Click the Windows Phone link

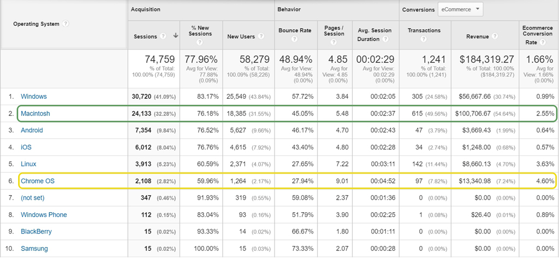pyautogui.click(x=44, y=215)
